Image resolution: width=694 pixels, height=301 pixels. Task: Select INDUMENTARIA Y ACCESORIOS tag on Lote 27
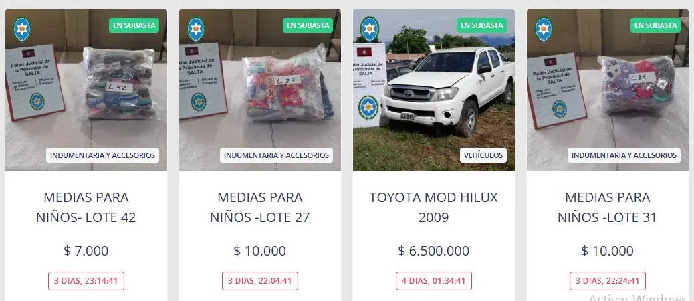(276, 155)
